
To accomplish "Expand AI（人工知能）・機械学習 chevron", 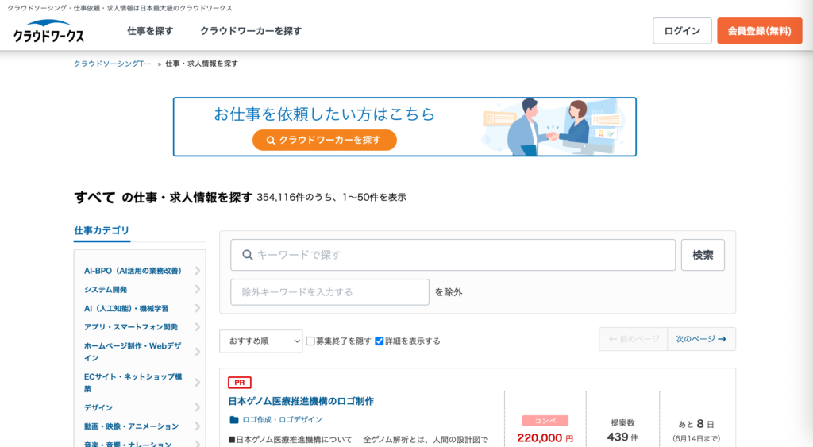I will [x=198, y=308].
